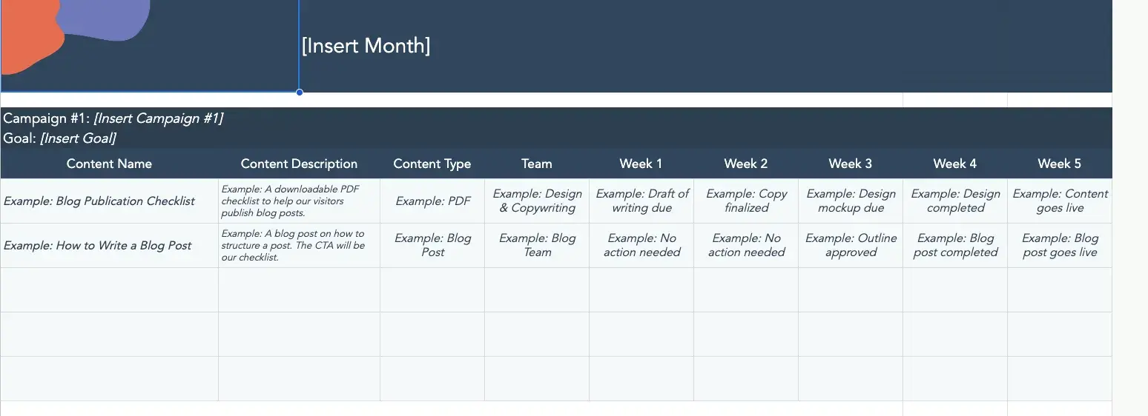Select the Goal: [Insert Goal] cell

point(60,138)
